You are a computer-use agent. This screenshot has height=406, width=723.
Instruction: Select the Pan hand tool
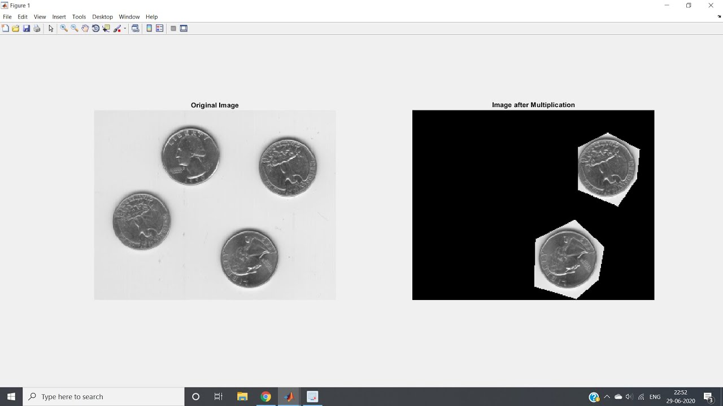tap(85, 28)
